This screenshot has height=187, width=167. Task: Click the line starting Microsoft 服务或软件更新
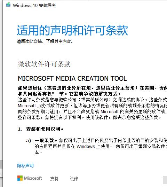pos(93,106)
